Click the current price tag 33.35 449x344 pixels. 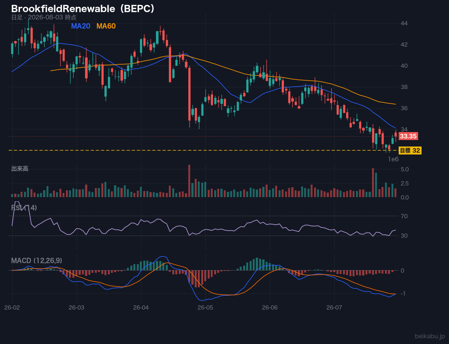coord(408,136)
